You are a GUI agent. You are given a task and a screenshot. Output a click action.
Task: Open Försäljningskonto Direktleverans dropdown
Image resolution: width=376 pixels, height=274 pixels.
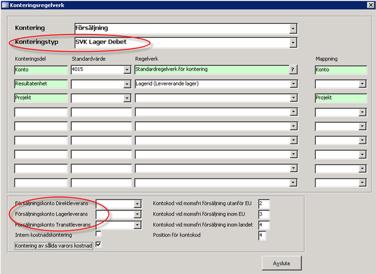[x=137, y=203]
